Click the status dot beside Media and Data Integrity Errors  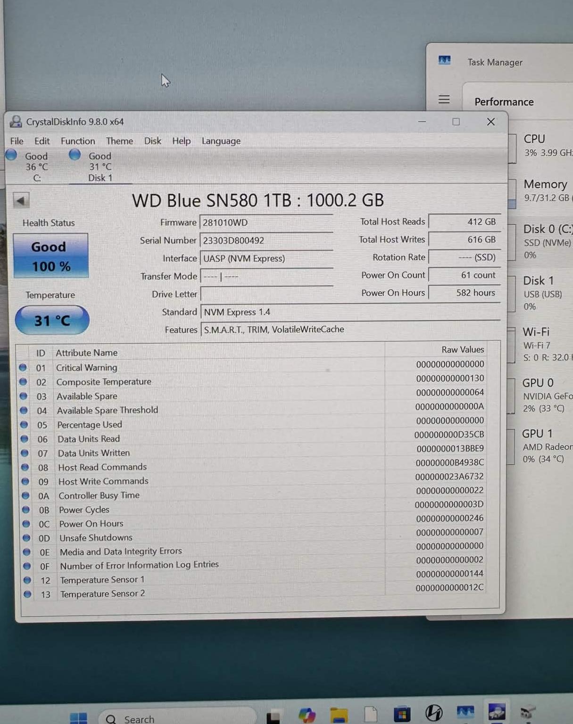27,552
